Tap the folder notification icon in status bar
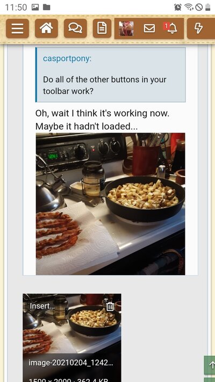Image resolution: width=215 pixels, height=382 pixels. (x=47, y=8)
